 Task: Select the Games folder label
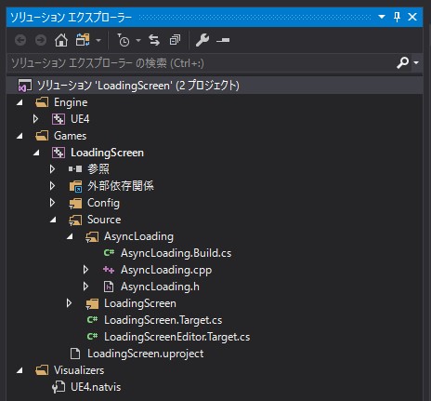[70, 136]
